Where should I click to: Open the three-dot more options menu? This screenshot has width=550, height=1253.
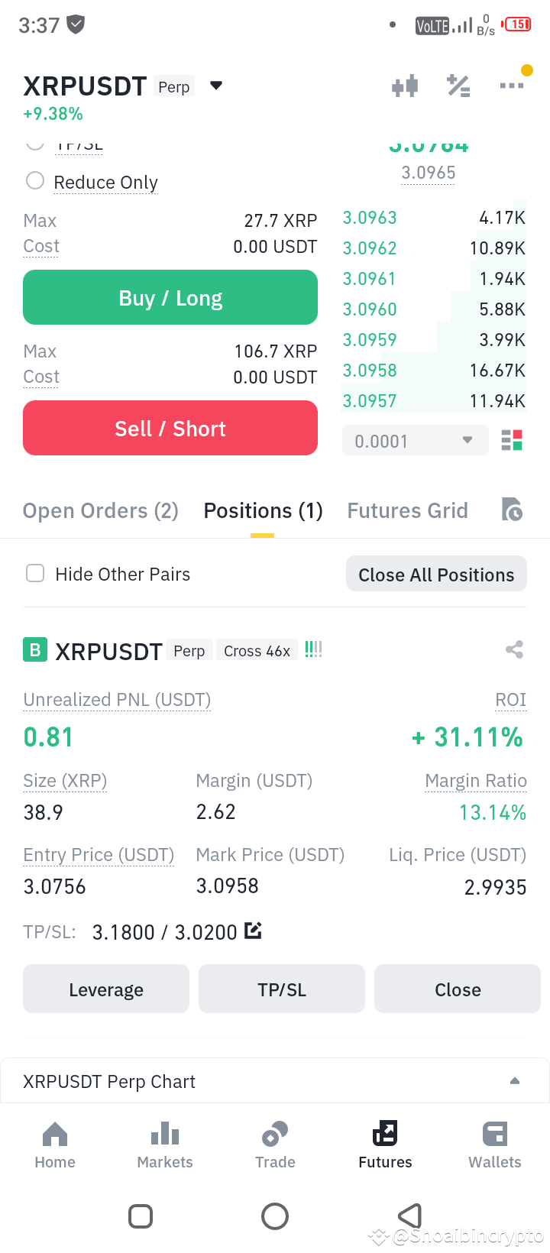tap(512, 86)
